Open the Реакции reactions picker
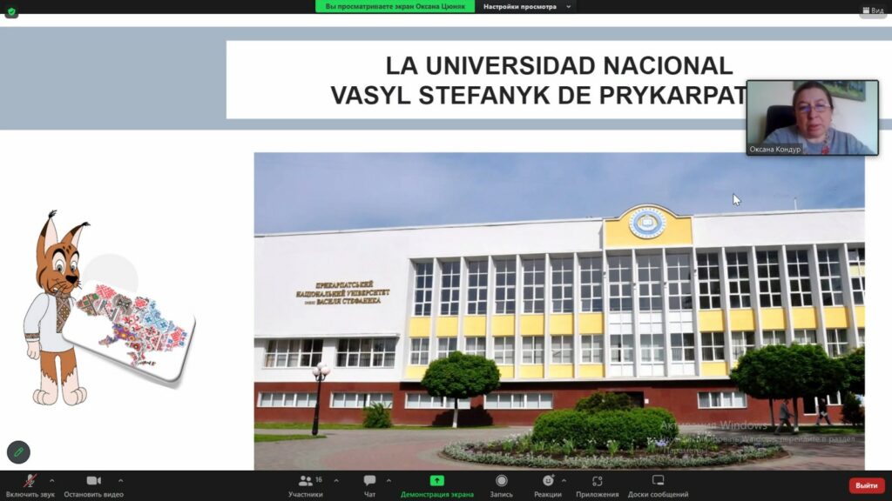This screenshot has height=501, width=892. (548, 481)
